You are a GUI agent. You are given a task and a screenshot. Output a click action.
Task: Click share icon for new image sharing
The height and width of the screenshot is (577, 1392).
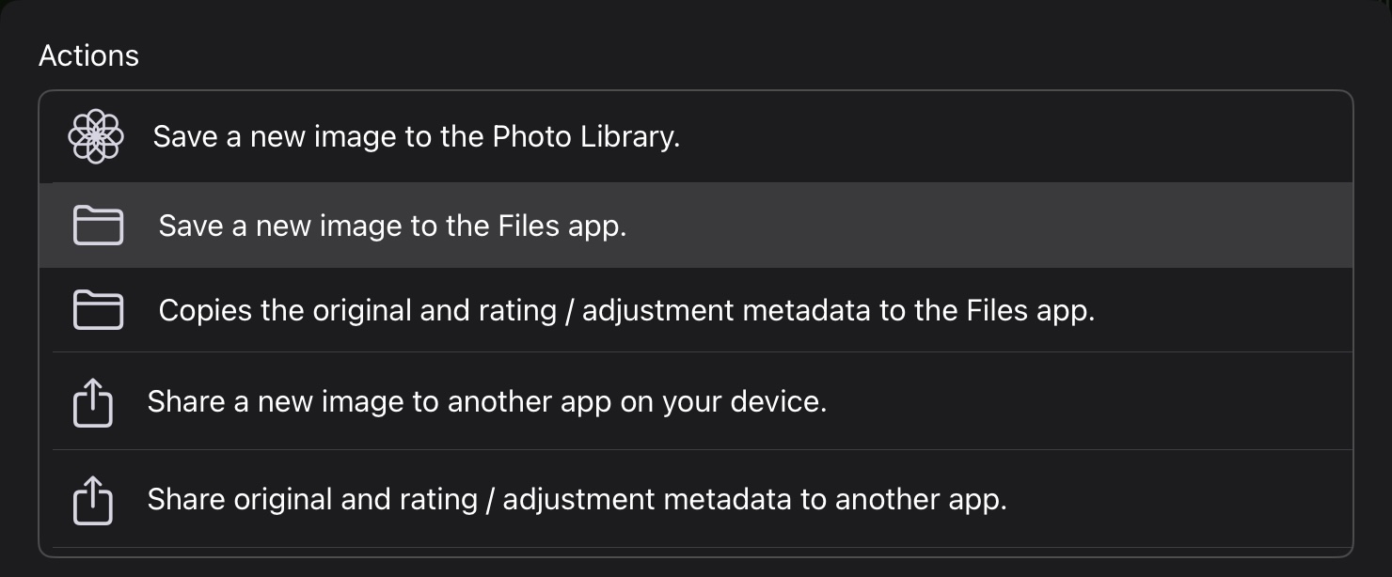pos(93,404)
